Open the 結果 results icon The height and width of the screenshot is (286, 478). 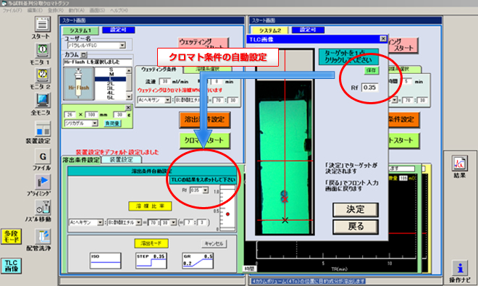[459, 163]
